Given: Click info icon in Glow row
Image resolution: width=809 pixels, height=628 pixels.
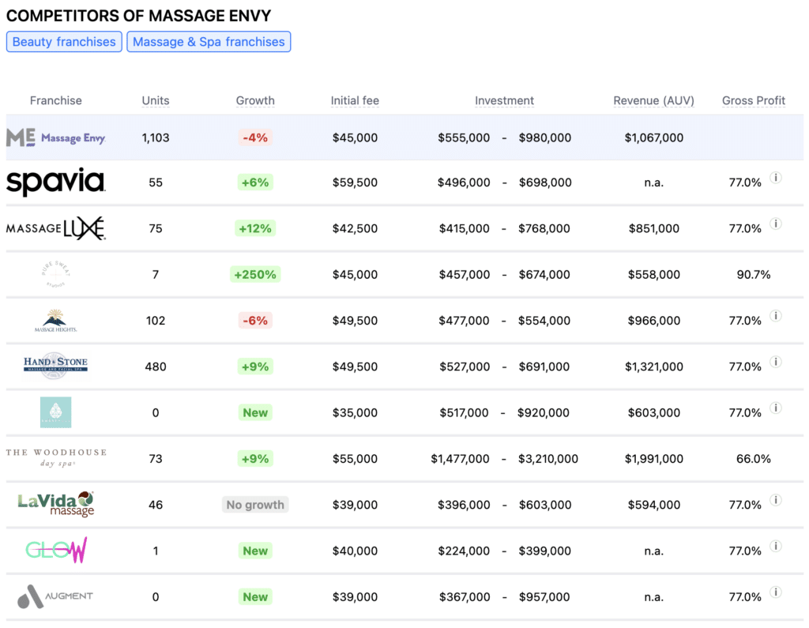Looking at the screenshot, I should [776, 546].
